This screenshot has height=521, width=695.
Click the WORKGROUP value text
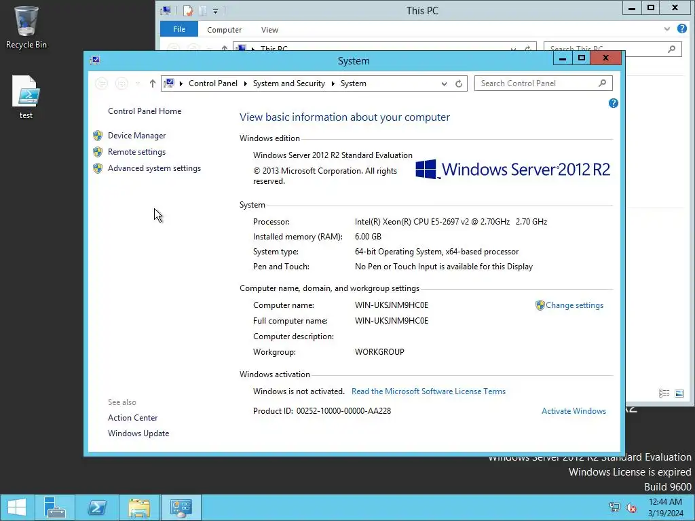[379, 352]
